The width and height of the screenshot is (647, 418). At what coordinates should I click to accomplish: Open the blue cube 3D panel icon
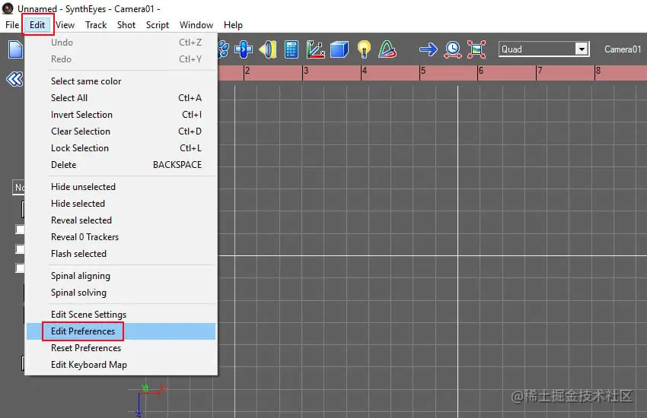pyautogui.click(x=339, y=49)
